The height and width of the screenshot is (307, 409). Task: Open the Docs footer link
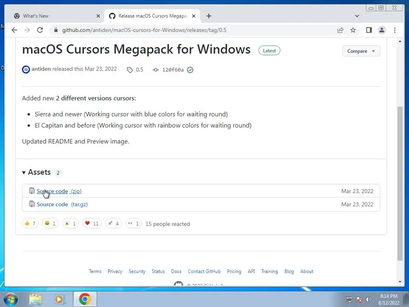point(176,271)
